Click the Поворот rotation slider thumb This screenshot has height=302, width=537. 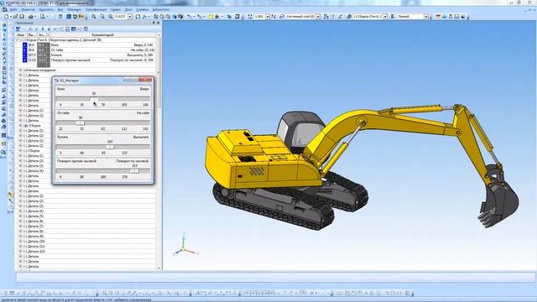pos(134,171)
